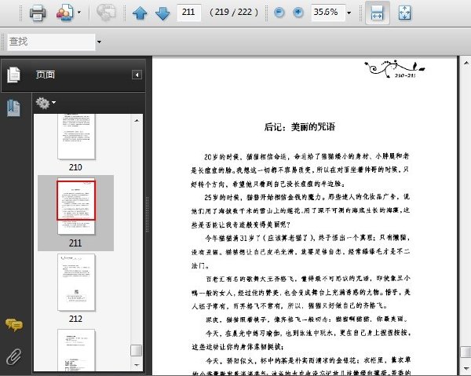Screen dimensions: 471x376
Task: Click the thumbnail panel scrollbar handle
Action: click(x=137, y=350)
